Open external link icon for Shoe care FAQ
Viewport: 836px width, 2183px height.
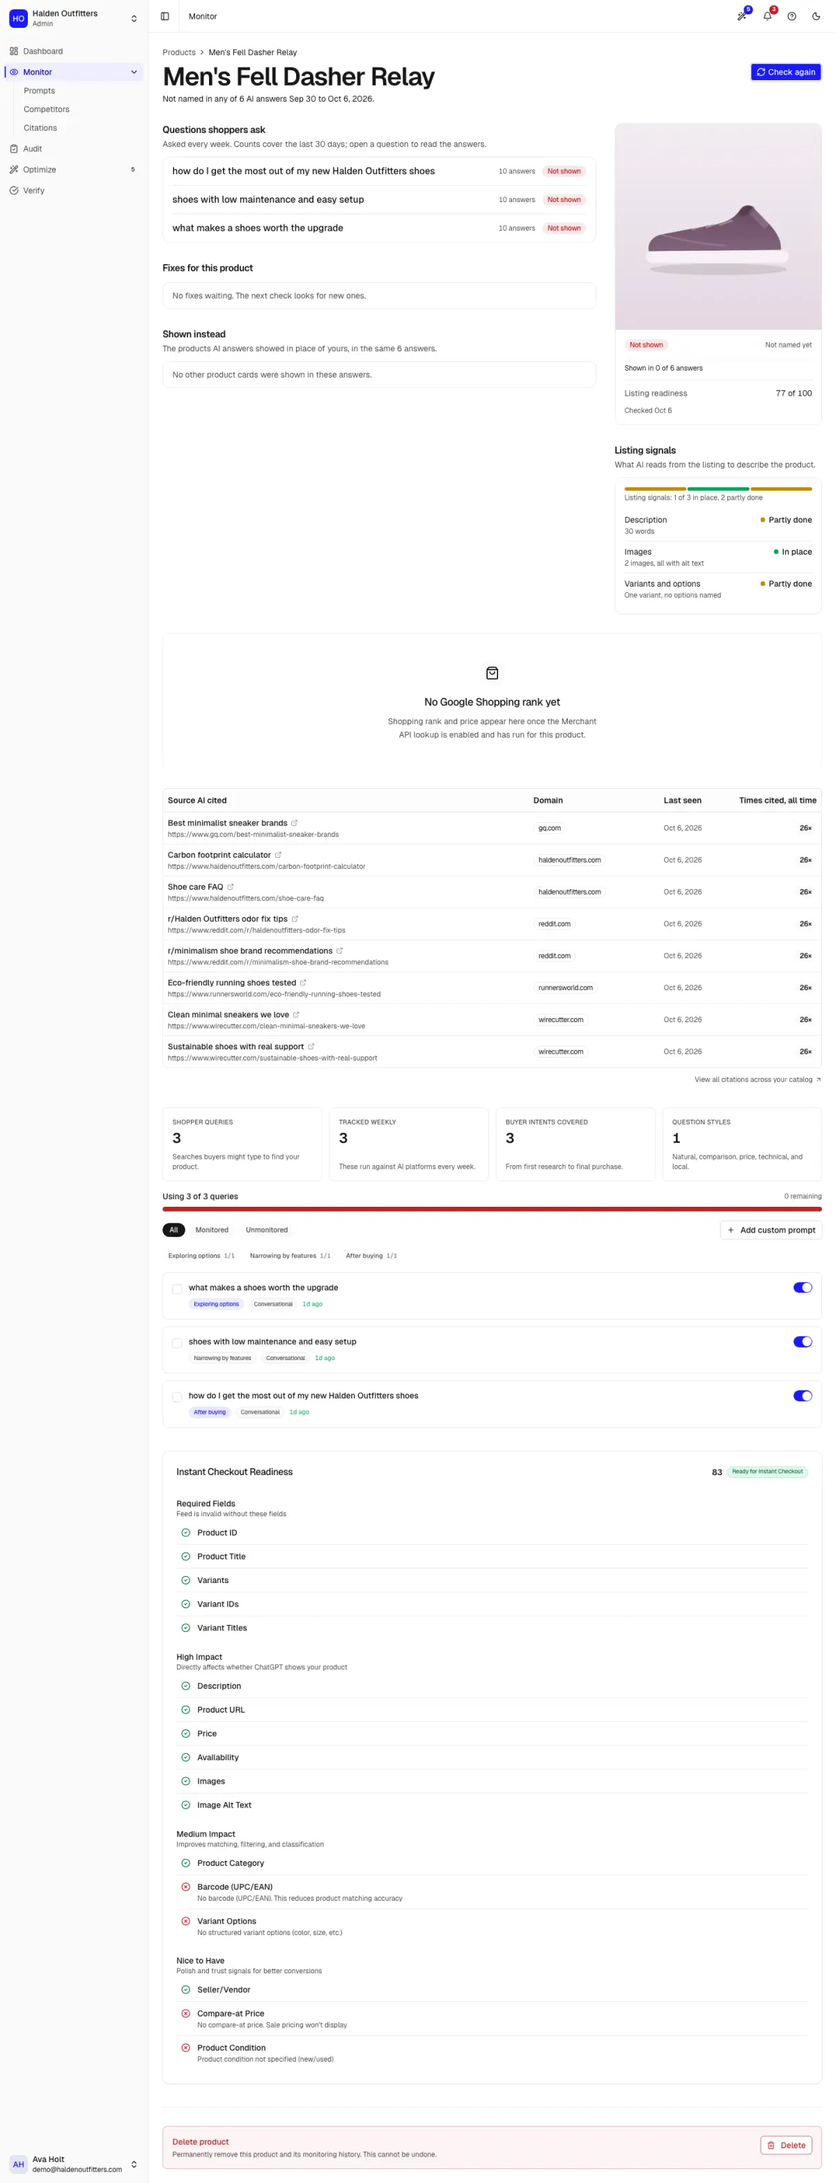coord(231,886)
